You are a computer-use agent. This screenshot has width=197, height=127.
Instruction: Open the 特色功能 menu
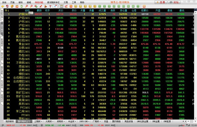(x=39, y=2)
